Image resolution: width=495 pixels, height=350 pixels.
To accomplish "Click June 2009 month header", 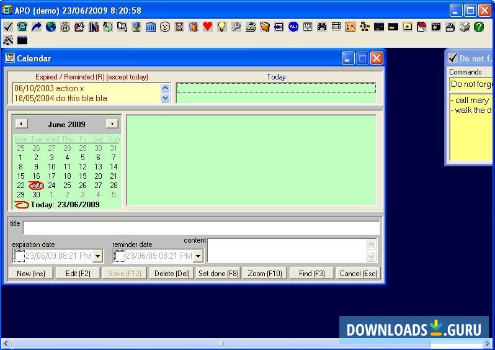I will (66, 125).
